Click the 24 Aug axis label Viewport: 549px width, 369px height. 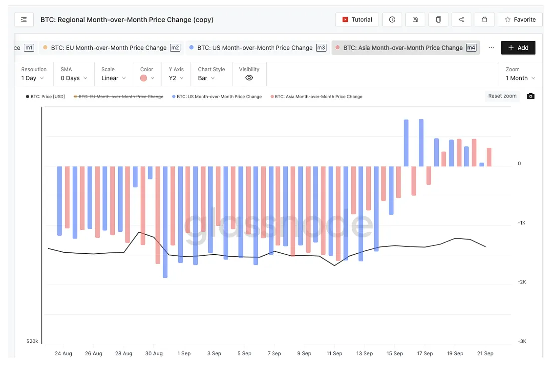pos(63,353)
